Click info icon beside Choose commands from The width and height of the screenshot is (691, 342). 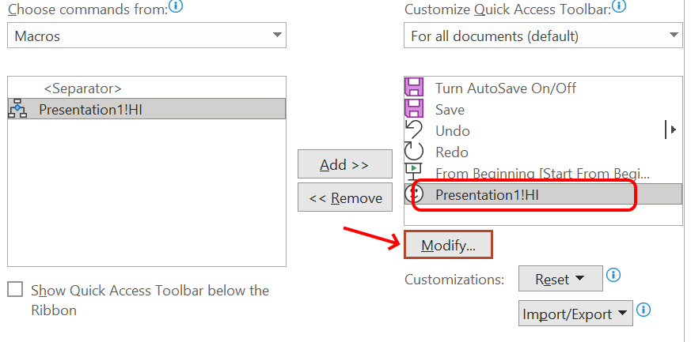176,8
